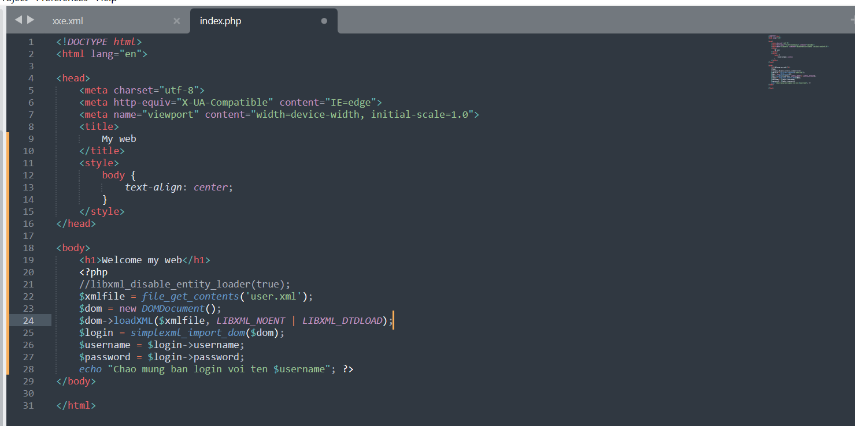Close the xxe.xml tab
Viewport: 855px width, 426px height.
(x=176, y=20)
